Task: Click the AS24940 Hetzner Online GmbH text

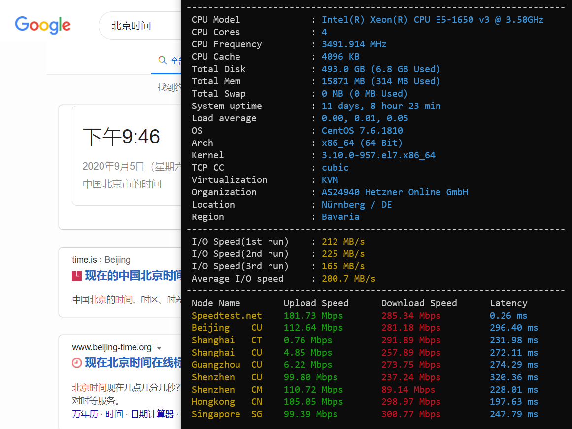Action: (x=394, y=192)
